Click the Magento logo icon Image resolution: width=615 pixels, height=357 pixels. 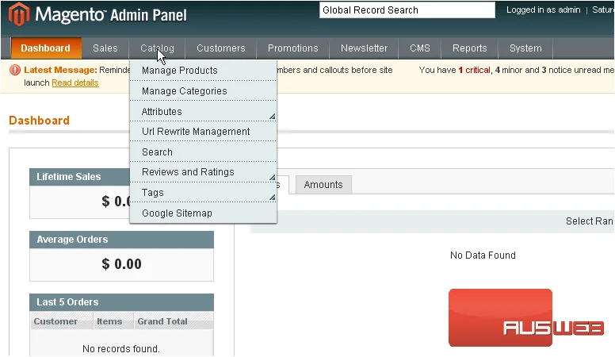(19, 13)
